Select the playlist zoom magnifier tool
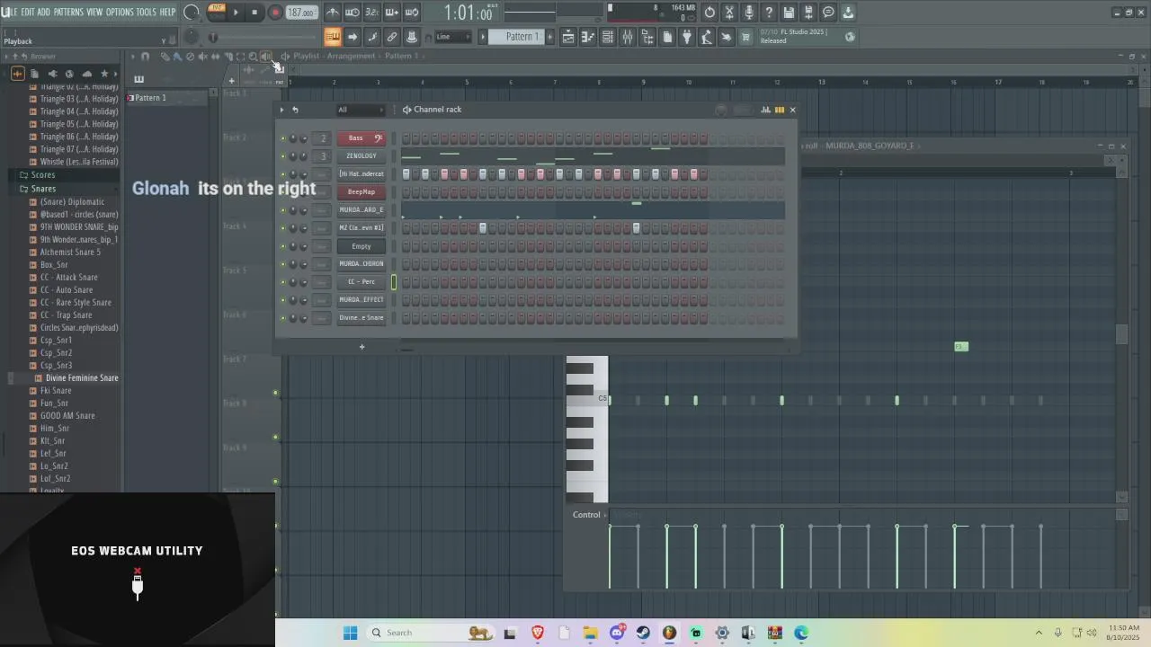Image resolution: width=1151 pixels, height=647 pixels. tap(253, 57)
